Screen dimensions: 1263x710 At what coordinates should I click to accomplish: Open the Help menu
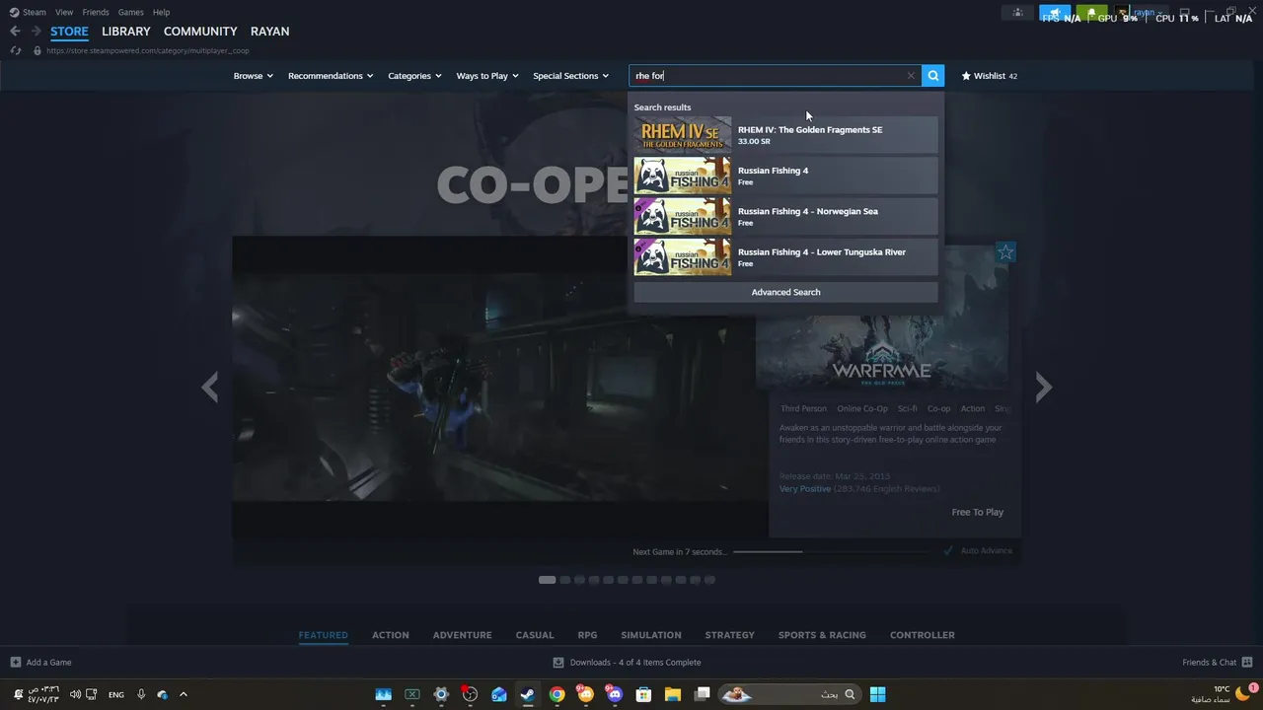pyautogui.click(x=161, y=12)
